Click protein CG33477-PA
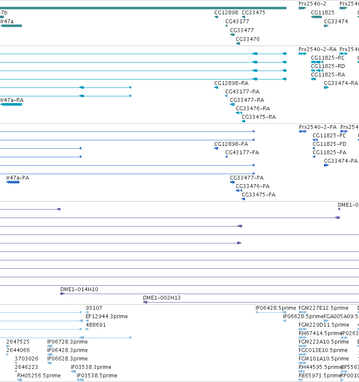The image size is (359, 382). (x=247, y=178)
